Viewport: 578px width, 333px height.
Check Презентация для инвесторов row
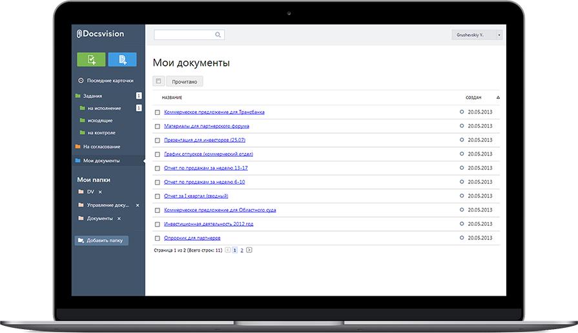pyautogui.click(x=158, y=140)
